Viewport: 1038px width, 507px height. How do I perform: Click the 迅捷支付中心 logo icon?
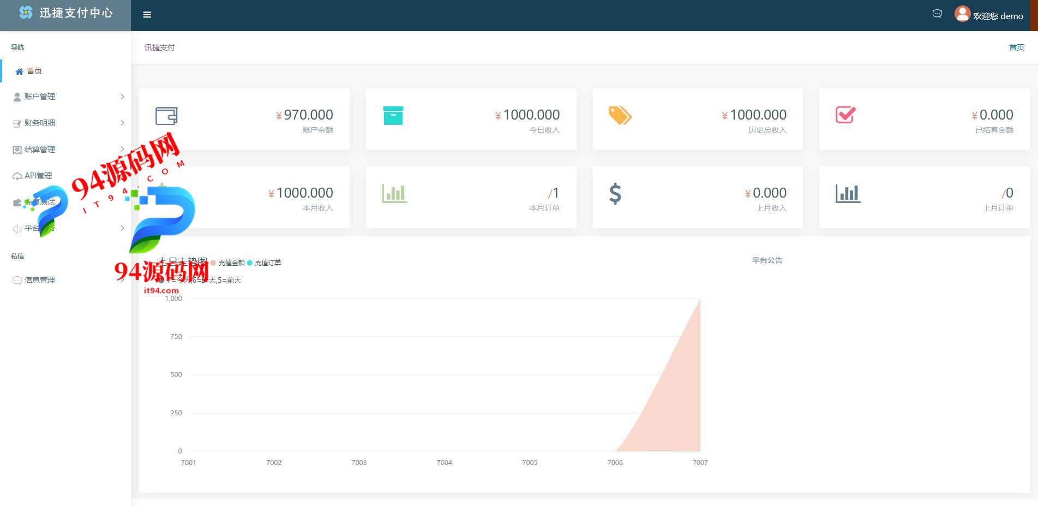[x=26, y=13]
